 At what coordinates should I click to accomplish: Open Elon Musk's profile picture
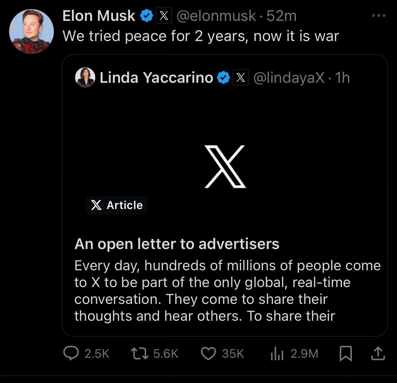tap(31, 32)
